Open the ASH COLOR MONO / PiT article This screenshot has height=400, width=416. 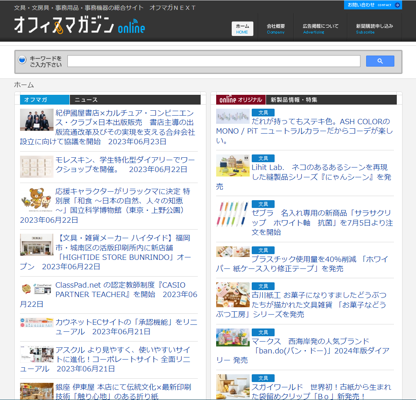point(304,131)
